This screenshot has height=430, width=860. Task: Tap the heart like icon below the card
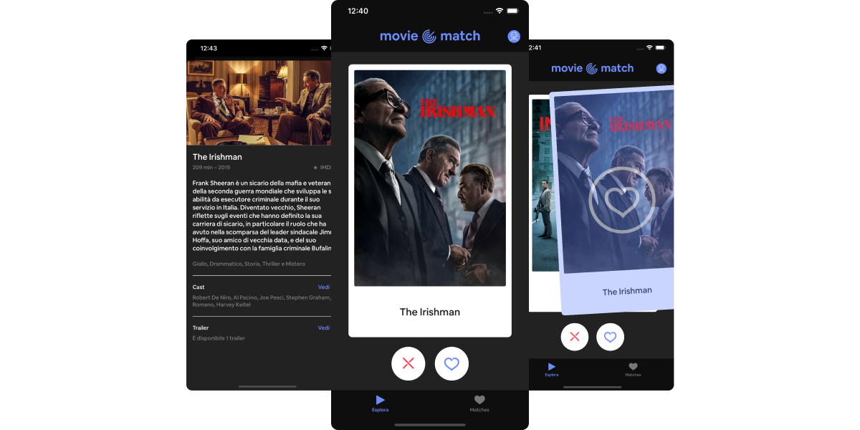(x=451, y=363)
